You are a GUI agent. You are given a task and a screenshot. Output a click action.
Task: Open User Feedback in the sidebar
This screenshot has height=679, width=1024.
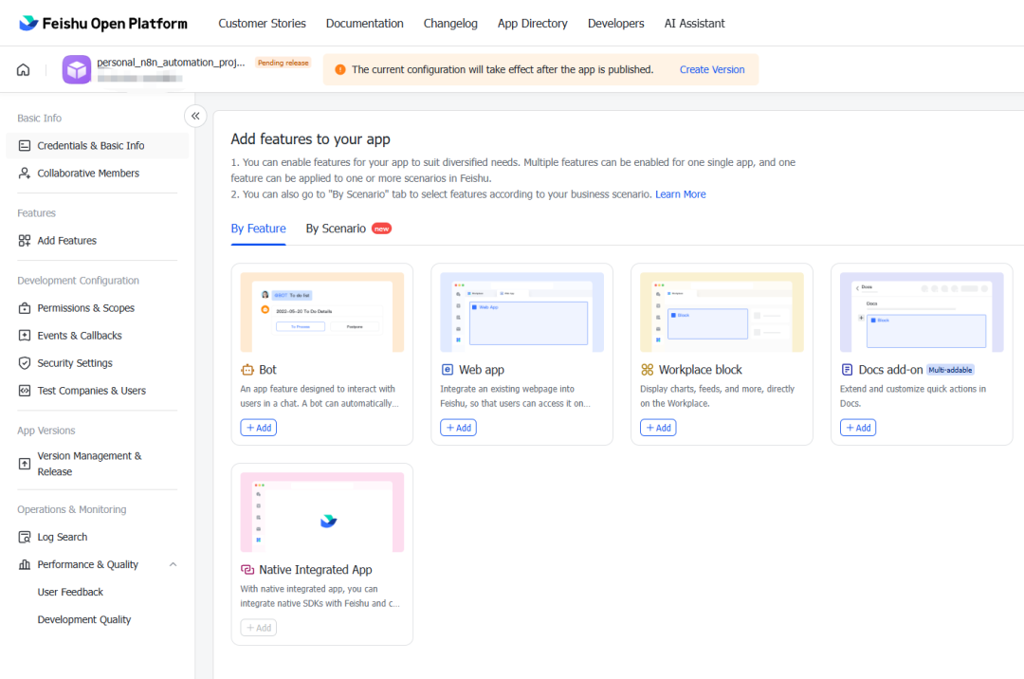click(70, 592)
